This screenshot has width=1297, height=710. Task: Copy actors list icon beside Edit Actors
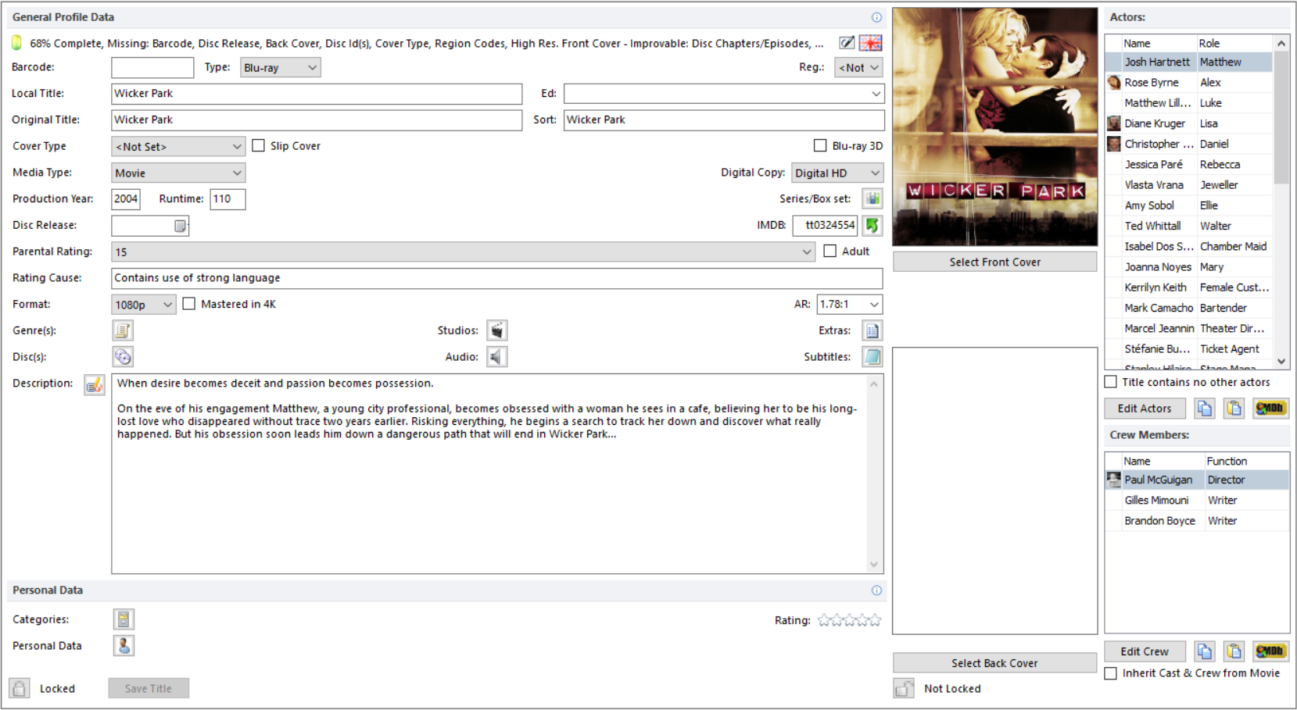[x=1205, y=409]
